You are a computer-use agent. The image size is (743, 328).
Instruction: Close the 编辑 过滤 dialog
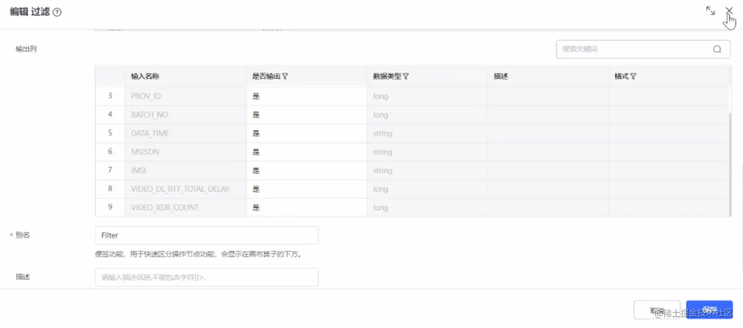pyautogui.click(x=729, y=11)
